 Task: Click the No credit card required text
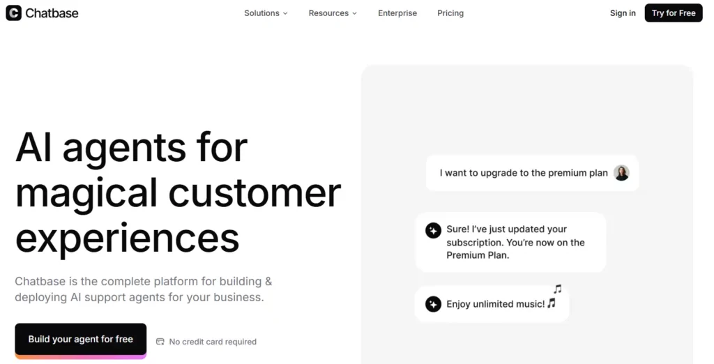click(213, 342)
